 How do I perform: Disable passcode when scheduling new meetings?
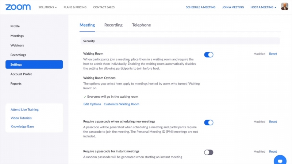pos(208,122)
